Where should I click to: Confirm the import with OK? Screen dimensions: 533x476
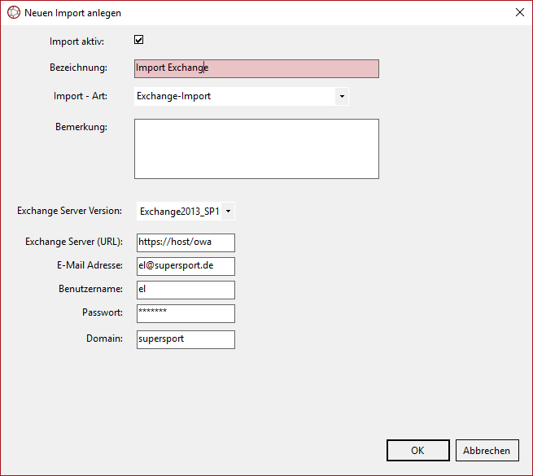tap(417, 451)
